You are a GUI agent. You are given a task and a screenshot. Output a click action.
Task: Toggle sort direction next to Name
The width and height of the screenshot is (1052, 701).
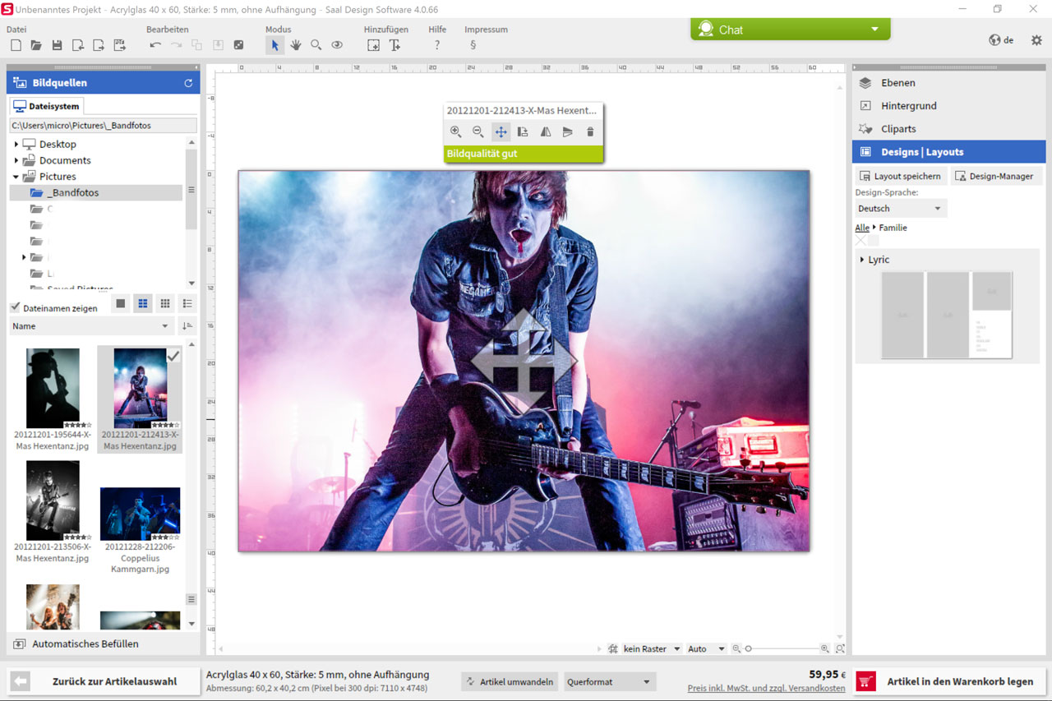pyautogui.click(x=187, y=326)
